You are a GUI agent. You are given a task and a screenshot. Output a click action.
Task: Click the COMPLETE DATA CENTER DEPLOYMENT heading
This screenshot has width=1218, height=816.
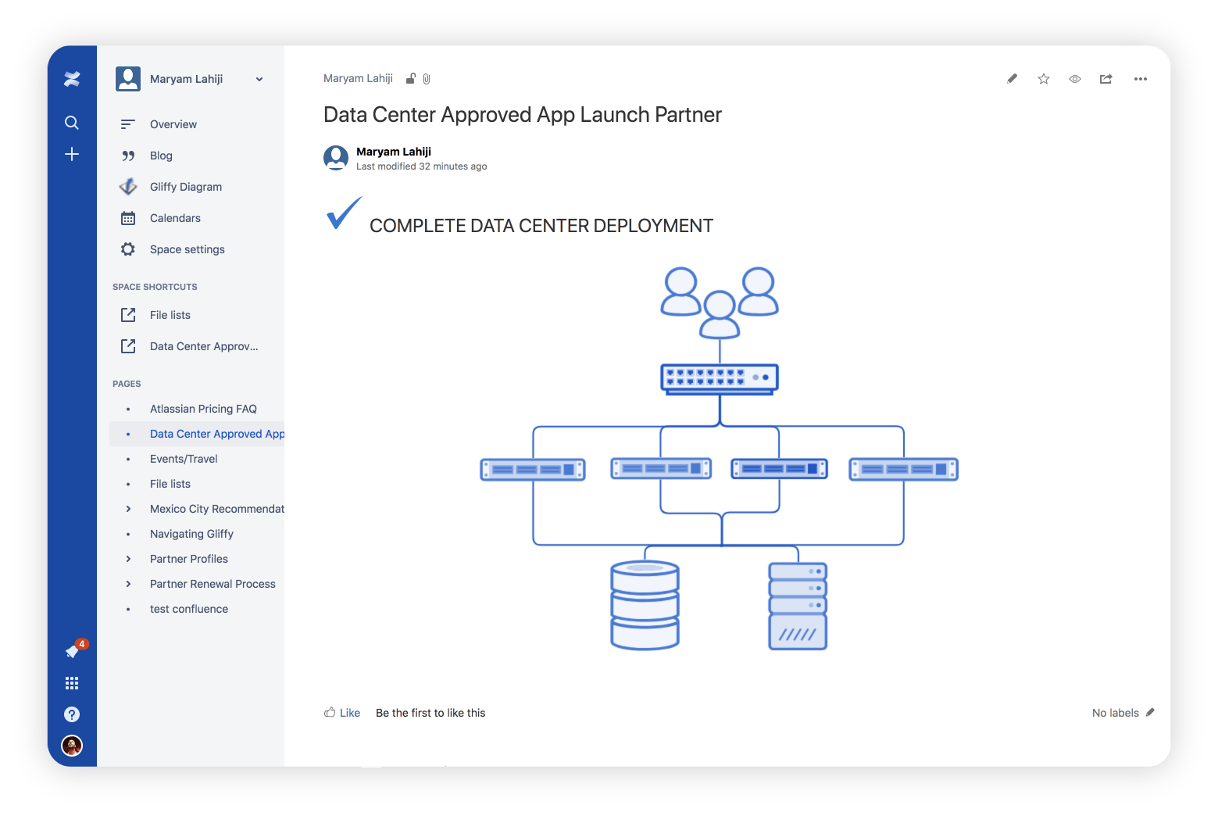pos(541,226)
